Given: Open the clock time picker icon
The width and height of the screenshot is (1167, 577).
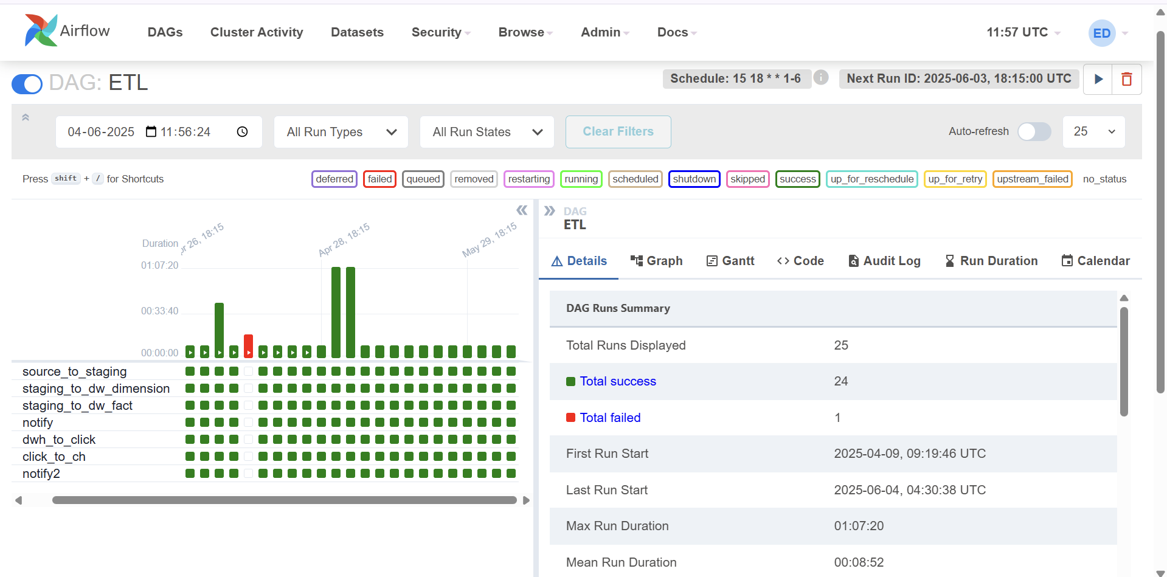Looking at the screenshot, I should coord(242,132).
